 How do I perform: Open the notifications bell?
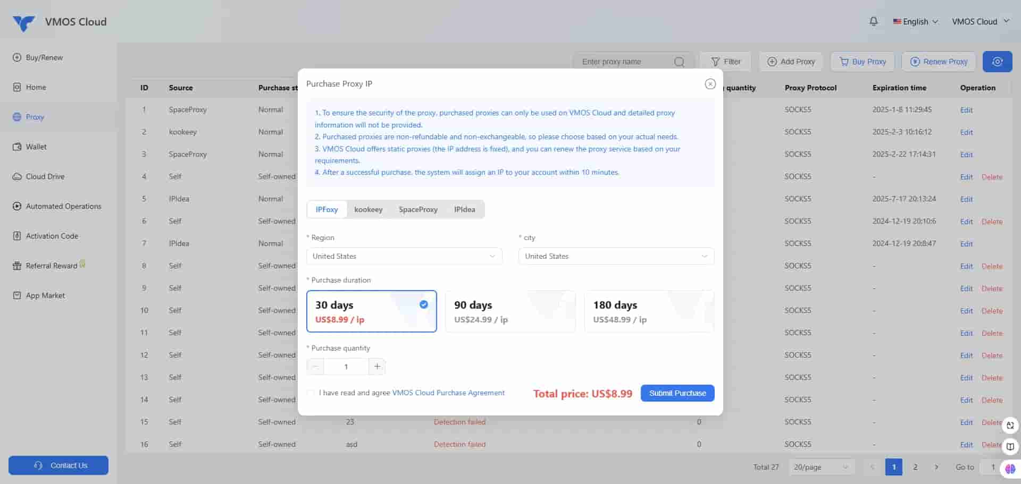click(x=873, y=21)
